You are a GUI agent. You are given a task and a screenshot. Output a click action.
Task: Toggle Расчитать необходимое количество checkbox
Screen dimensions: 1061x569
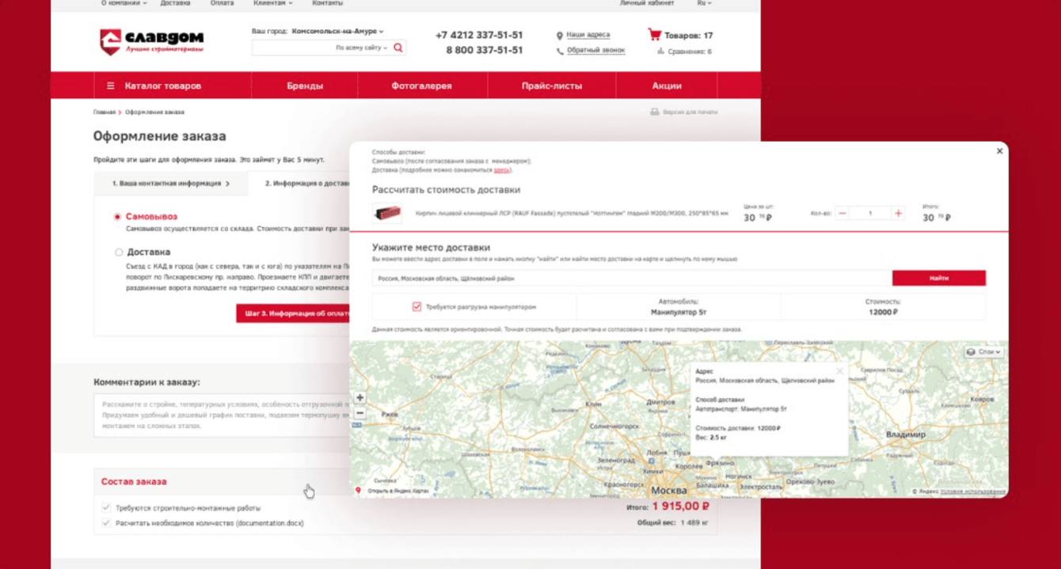click(106, 523)
